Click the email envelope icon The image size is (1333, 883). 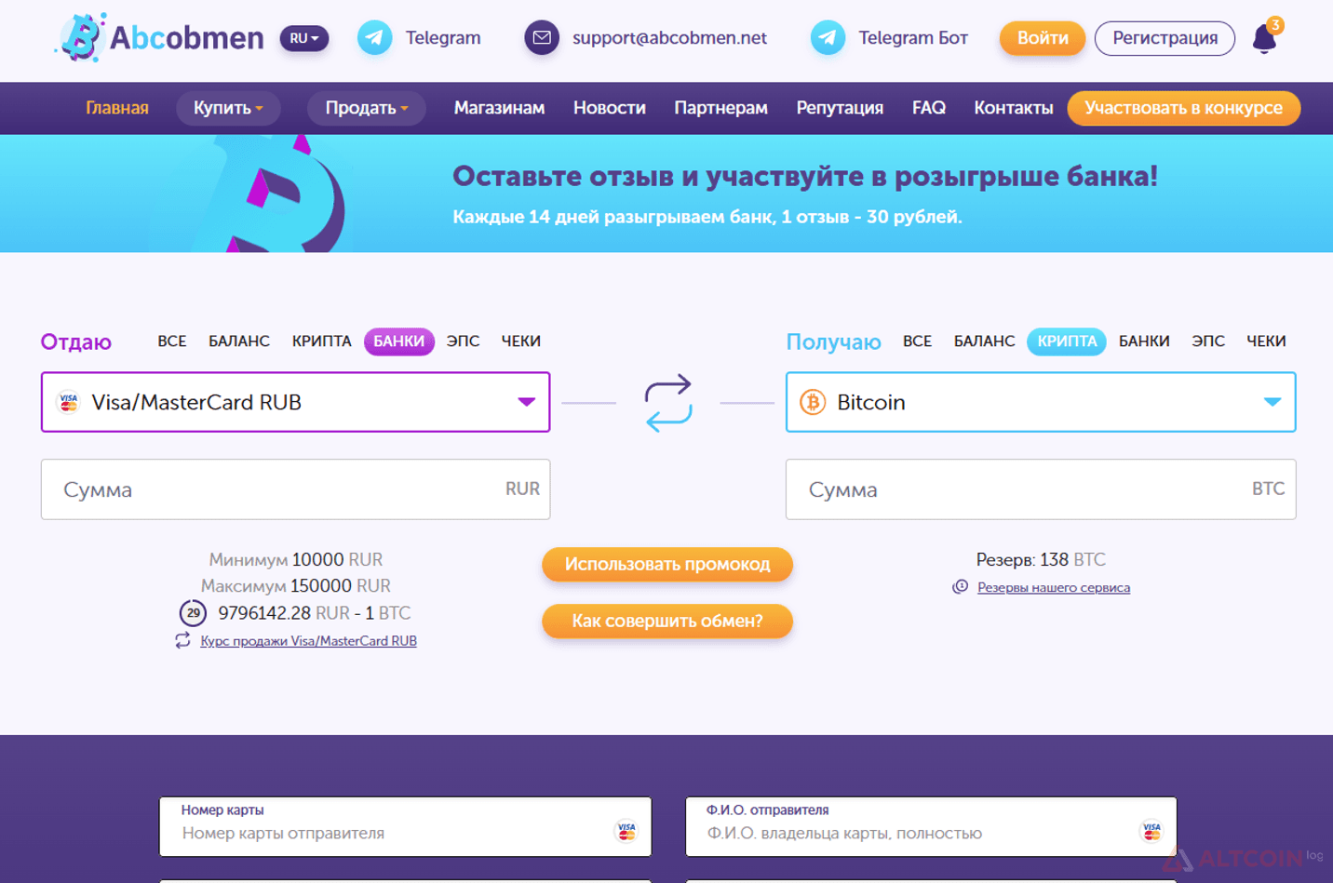point(542,38)
